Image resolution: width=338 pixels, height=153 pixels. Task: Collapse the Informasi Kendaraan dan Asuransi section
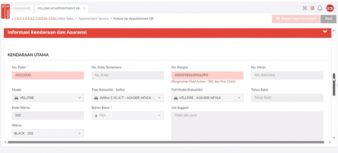click(325, 32)
